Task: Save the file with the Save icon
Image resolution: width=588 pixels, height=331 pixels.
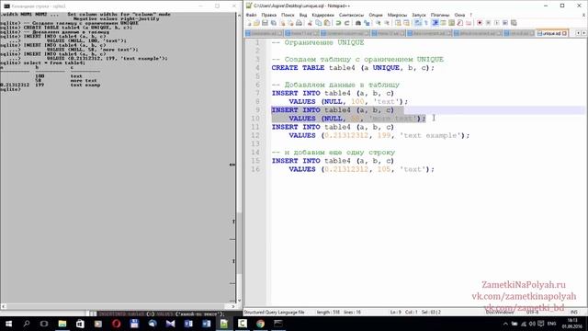Action: click(x=265, y=23)
